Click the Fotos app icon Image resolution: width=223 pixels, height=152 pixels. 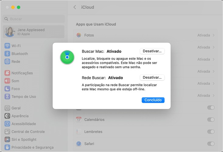click(79, 35)
